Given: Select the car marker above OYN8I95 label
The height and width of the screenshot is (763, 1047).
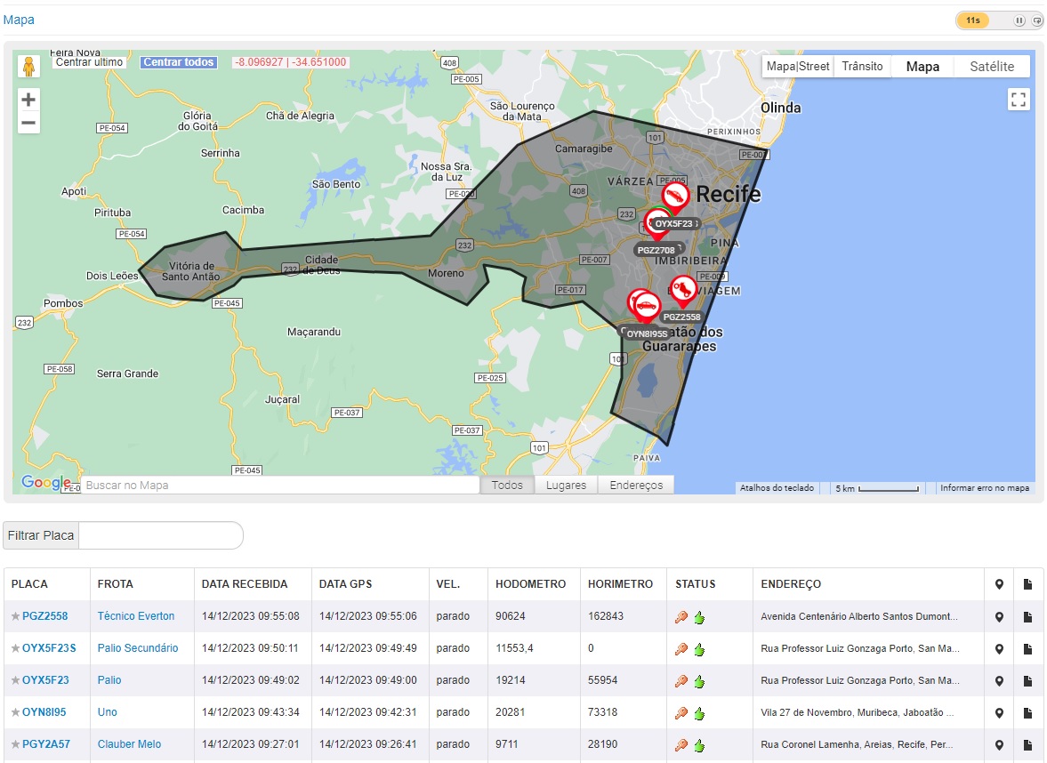Looking at the screenshot, I should (645, 307).
